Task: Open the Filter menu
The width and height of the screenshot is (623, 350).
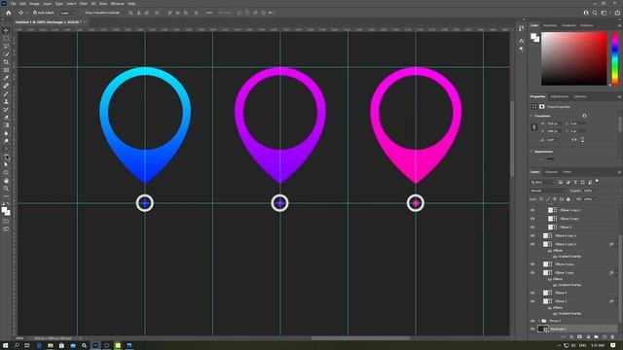Action: point(84,4)
